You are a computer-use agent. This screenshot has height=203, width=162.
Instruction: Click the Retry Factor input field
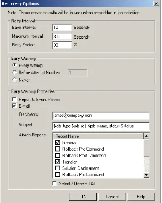pyautogui.click(x=62, y=45)
